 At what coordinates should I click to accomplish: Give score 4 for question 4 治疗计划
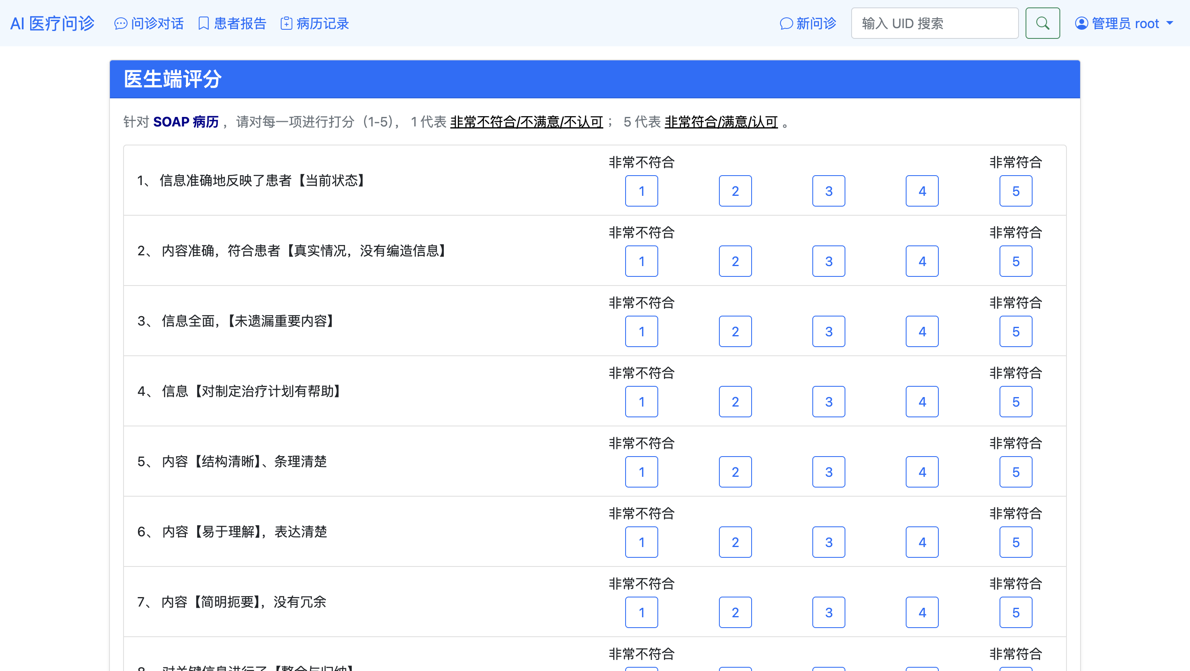click(x=921, y=402)
